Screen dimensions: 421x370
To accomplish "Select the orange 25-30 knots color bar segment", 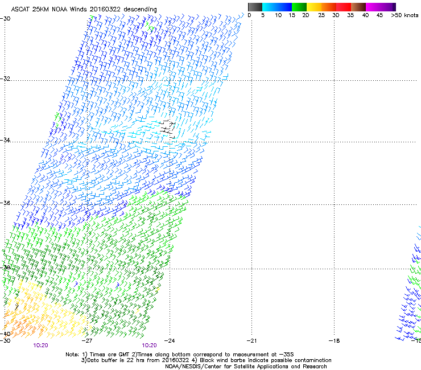I will click(329, 7).
